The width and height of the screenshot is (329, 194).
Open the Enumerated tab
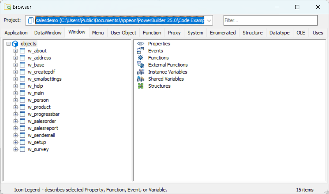[222, 33]
